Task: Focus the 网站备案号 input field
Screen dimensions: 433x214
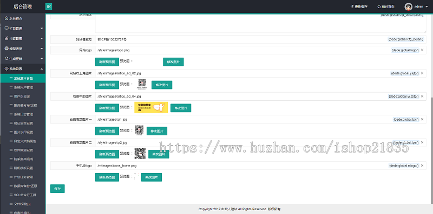Action: tap(260, 39)
